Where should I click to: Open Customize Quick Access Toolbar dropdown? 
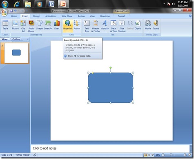[27, 11]
